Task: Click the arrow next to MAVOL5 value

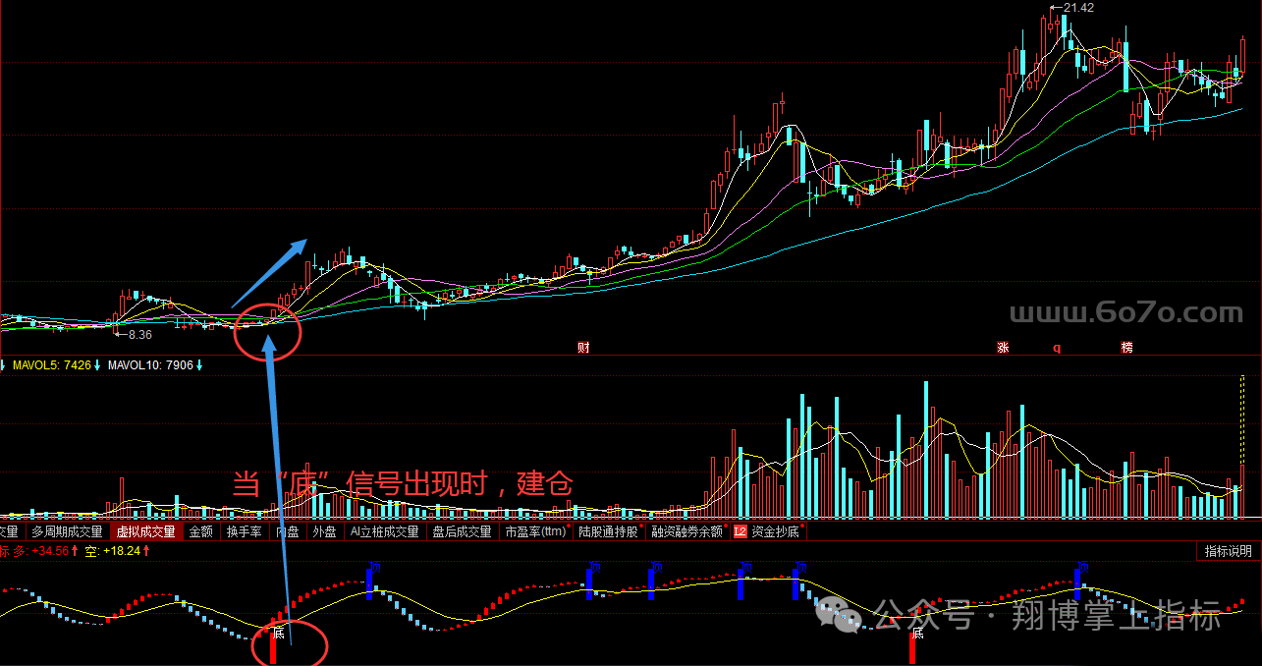Action: pos(97,365)
